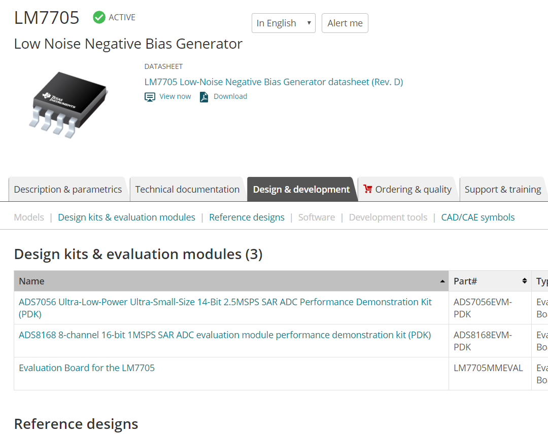Open the In English language dropdown

(284, 23)
